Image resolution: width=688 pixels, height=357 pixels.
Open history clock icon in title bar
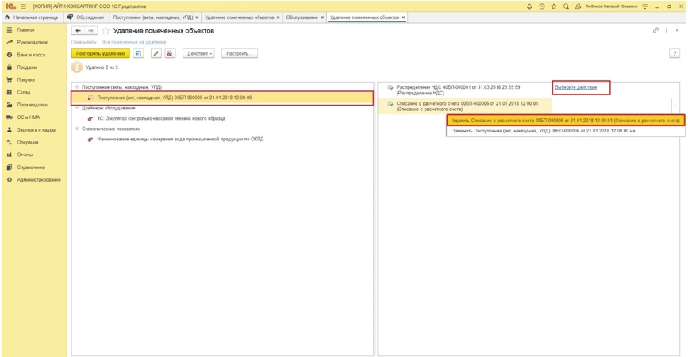click(x=541, y=6)
